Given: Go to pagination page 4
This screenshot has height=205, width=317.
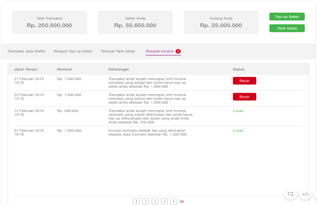Looking at the screenshot, I should pos(164,201).
